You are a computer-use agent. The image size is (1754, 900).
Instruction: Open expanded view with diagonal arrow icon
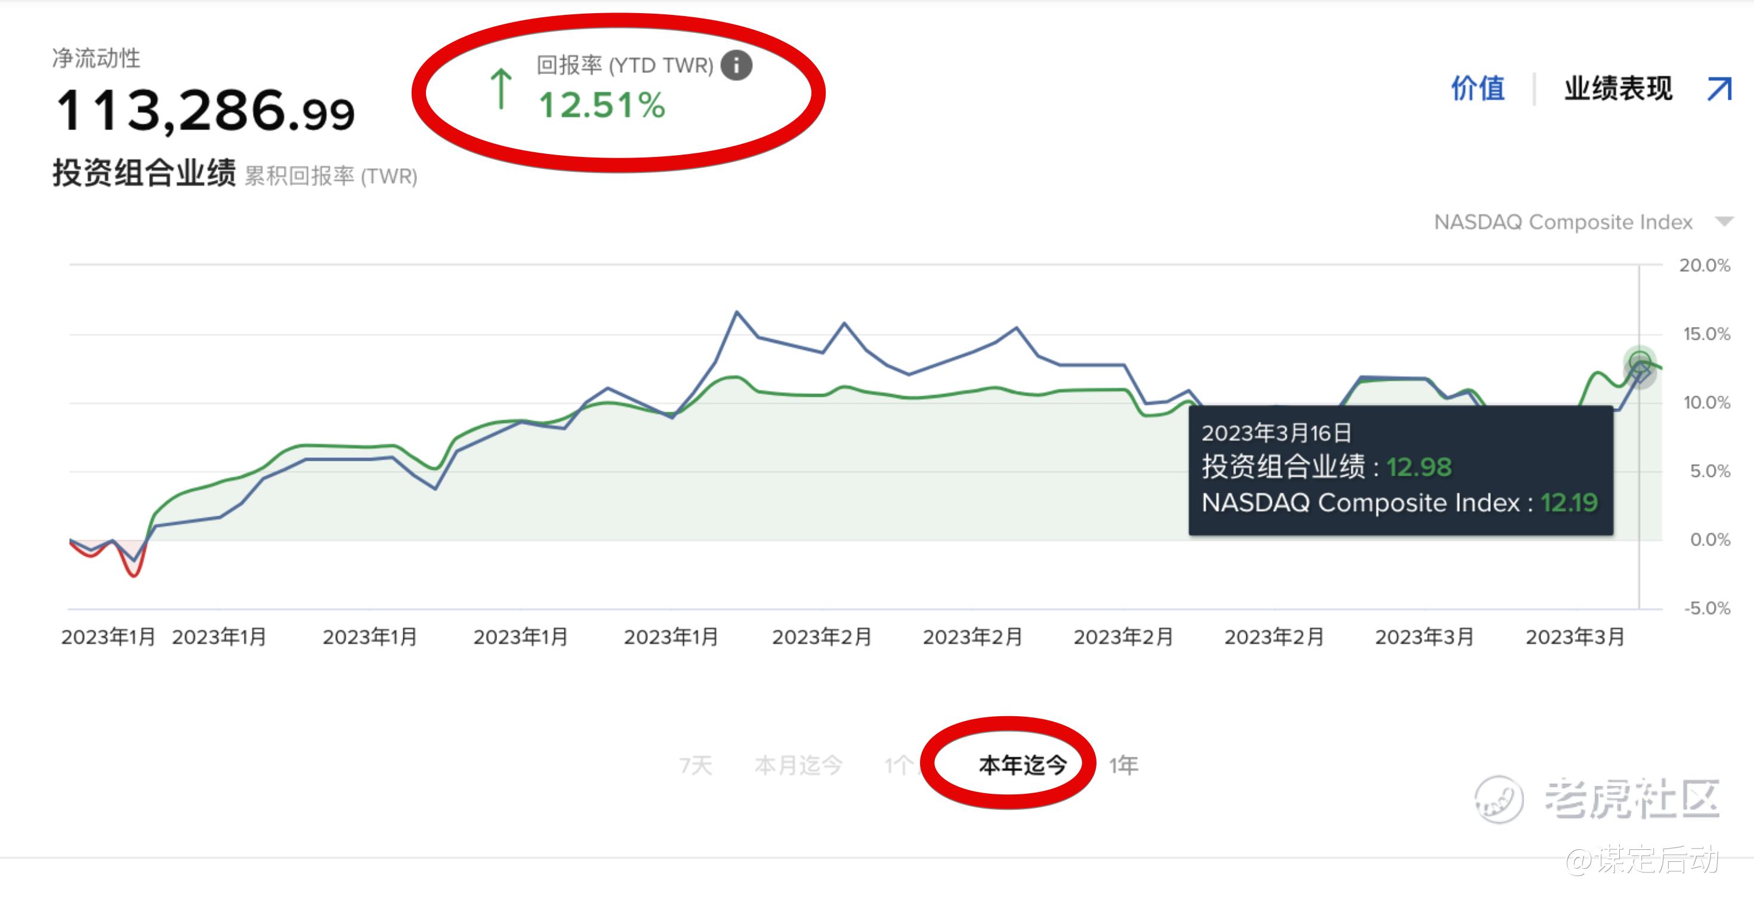(x=1719, y=90)
